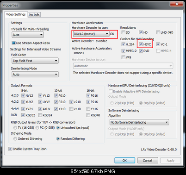Uncheck the P010 output format

pyautogui.click(x=56, y=95)
